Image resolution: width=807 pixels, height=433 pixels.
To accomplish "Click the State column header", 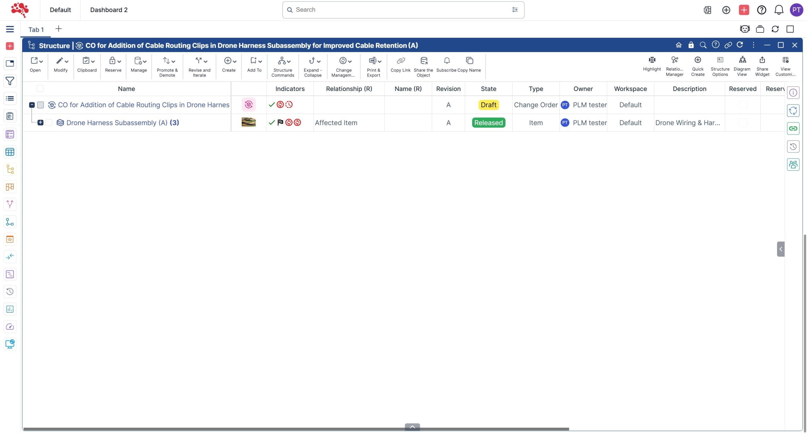I will point(488,89).
